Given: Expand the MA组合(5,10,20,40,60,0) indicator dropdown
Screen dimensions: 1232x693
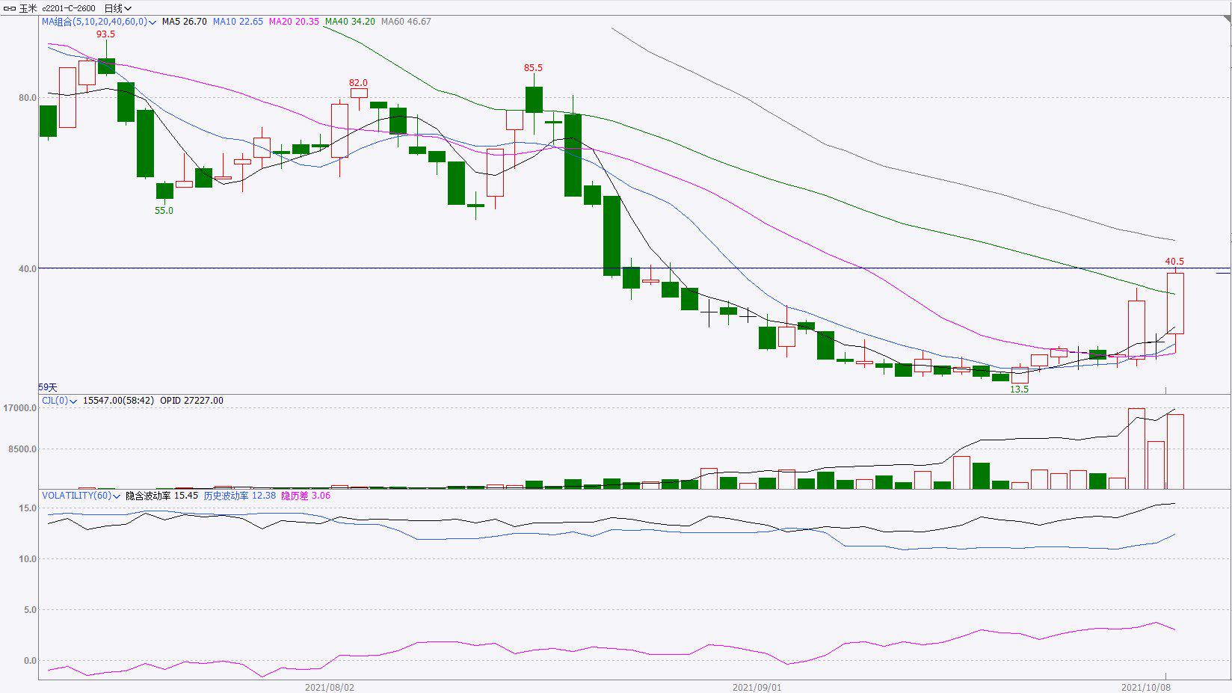Looking at the screenshot, I should click(153, 22).
